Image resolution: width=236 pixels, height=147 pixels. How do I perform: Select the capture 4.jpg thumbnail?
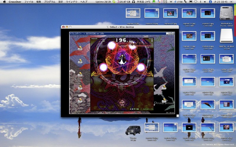click(x=226, y=128)
